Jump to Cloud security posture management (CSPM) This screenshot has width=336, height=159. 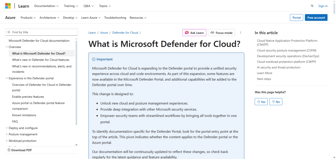point(286,50)
